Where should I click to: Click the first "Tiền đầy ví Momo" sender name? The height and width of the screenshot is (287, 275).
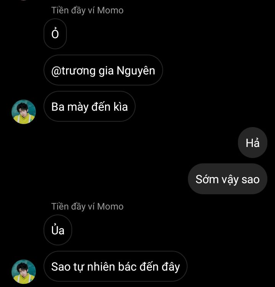click(x=87, y=10)
